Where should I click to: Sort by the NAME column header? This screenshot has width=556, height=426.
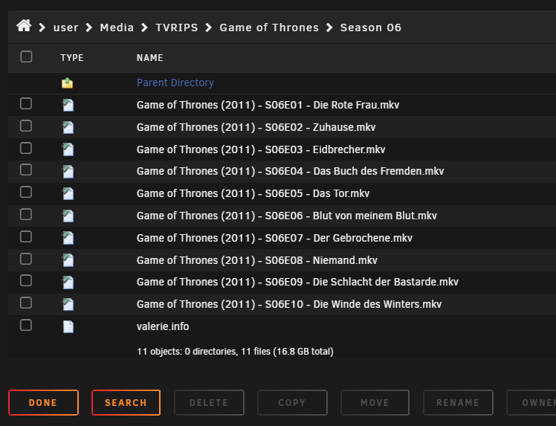149,58
